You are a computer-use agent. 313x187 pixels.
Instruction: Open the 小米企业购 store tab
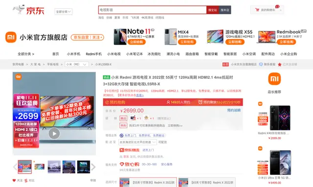click(x=289, y=54)
